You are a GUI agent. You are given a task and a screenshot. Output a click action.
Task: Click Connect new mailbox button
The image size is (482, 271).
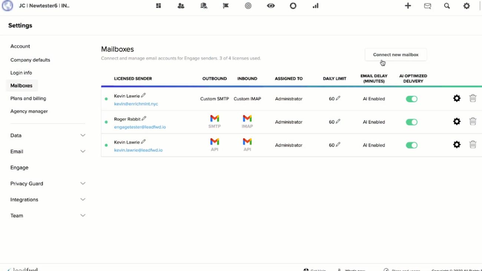click(x=396, y=54)
